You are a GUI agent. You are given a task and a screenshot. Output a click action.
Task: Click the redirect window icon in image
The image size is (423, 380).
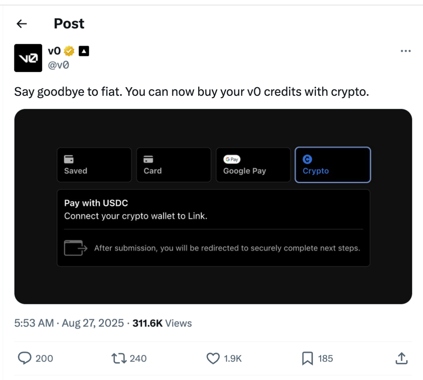click(x=75, y=248)
